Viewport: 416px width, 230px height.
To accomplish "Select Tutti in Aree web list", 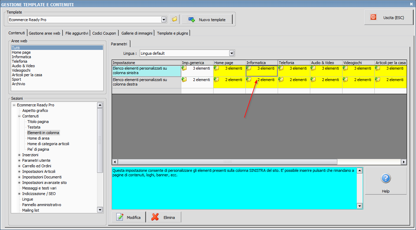I will (x=57, y=48).
